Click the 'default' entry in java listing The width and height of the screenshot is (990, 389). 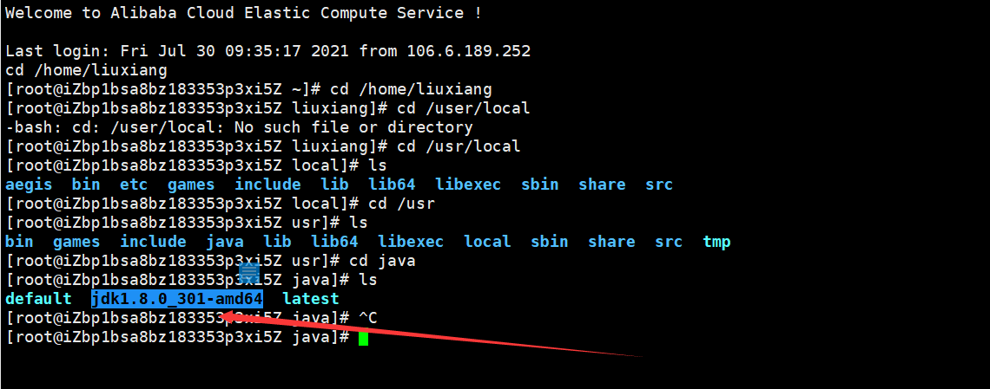38,298
